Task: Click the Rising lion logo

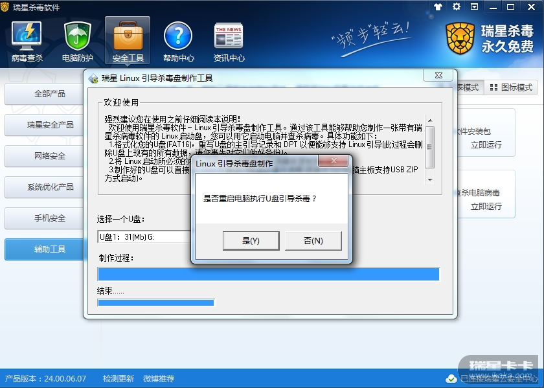Action: pyautogui.click(x=460, y=39)
